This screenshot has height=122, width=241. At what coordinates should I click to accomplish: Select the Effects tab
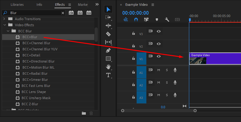(x=60, y=5)
